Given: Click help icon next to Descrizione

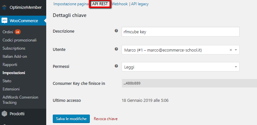Looking at the screenshot, I should pyautogui.click(x=116, y=31).
